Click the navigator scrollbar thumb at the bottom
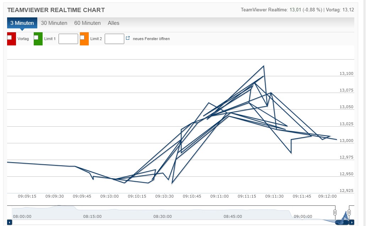Screen dimensions: 366x226 coord(342,222)
